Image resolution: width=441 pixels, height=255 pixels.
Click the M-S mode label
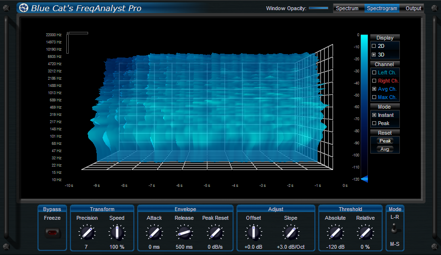(395, 244)
